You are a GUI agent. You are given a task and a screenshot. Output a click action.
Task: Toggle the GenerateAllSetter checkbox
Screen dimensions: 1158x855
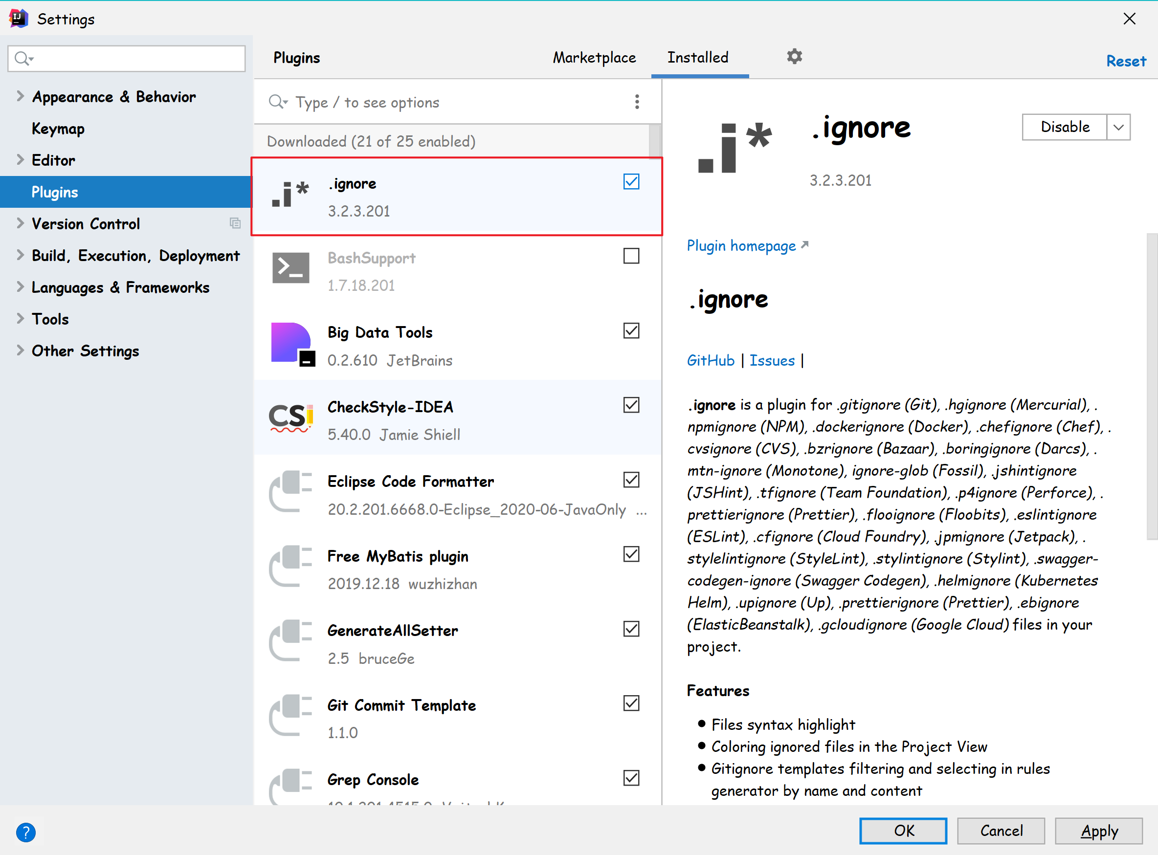(631, 629)
